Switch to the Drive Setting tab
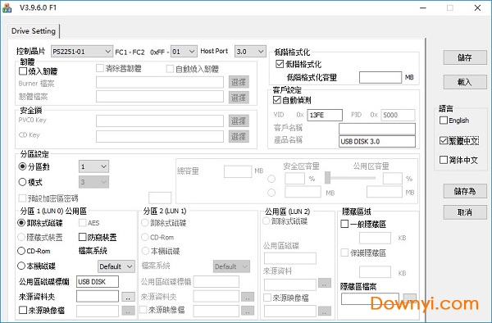Image resolution: width=492 pixels, height=323 pixels. point(34,31)
